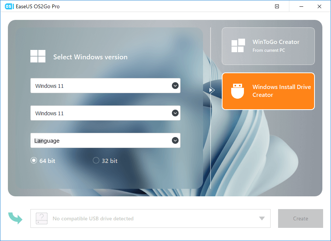Click the no compatible USB drive detected field

[150, 218]
